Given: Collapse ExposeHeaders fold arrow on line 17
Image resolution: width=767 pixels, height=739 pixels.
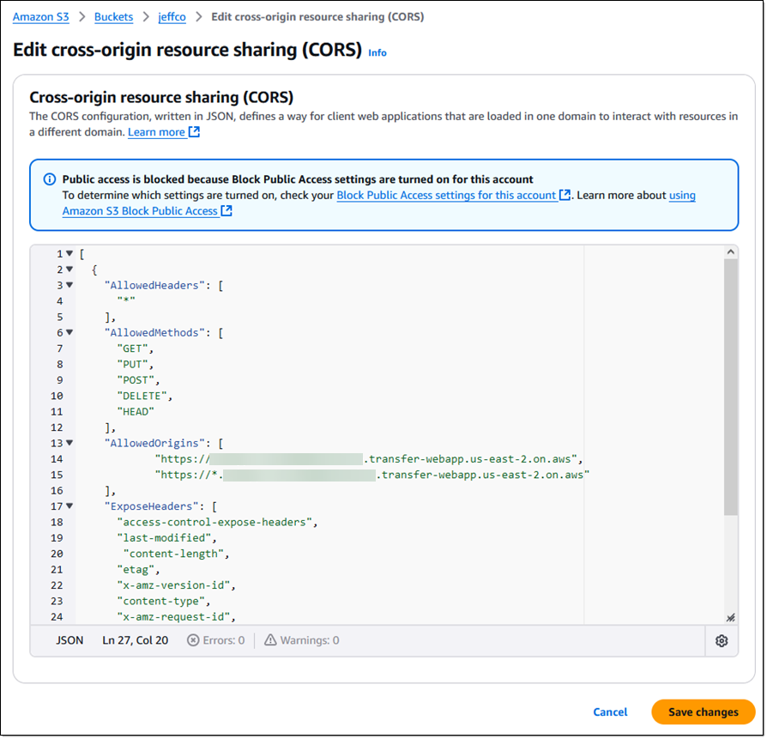Looking at the screenshot, I should [69, 506].
